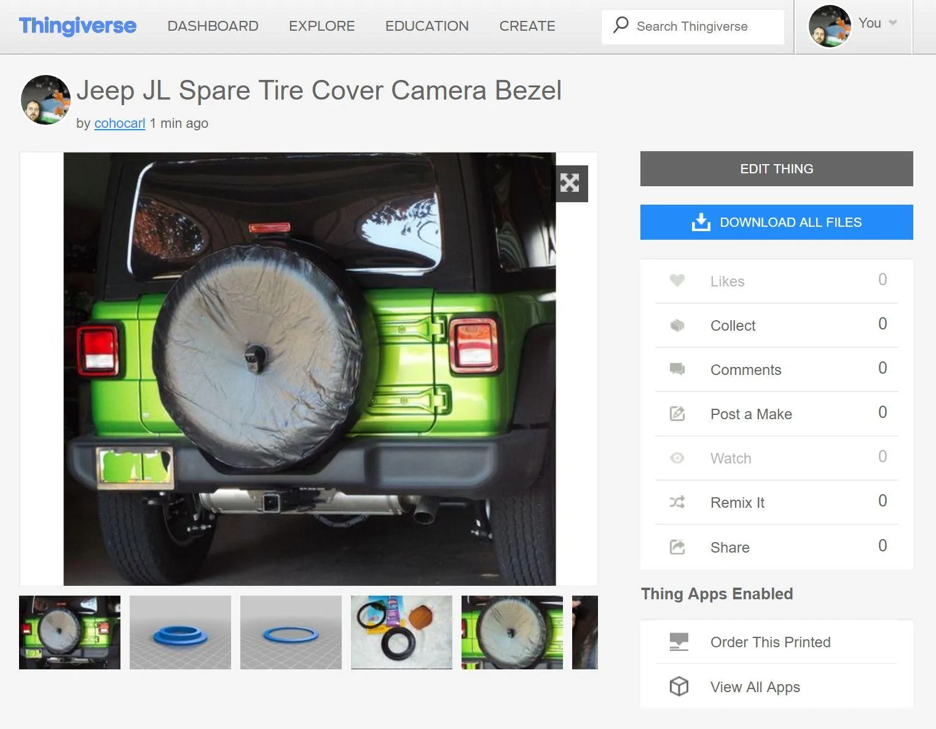Viewport: 936px width, 729px height.
Task: Open the Dashboard menu
Action: [213, 26]
